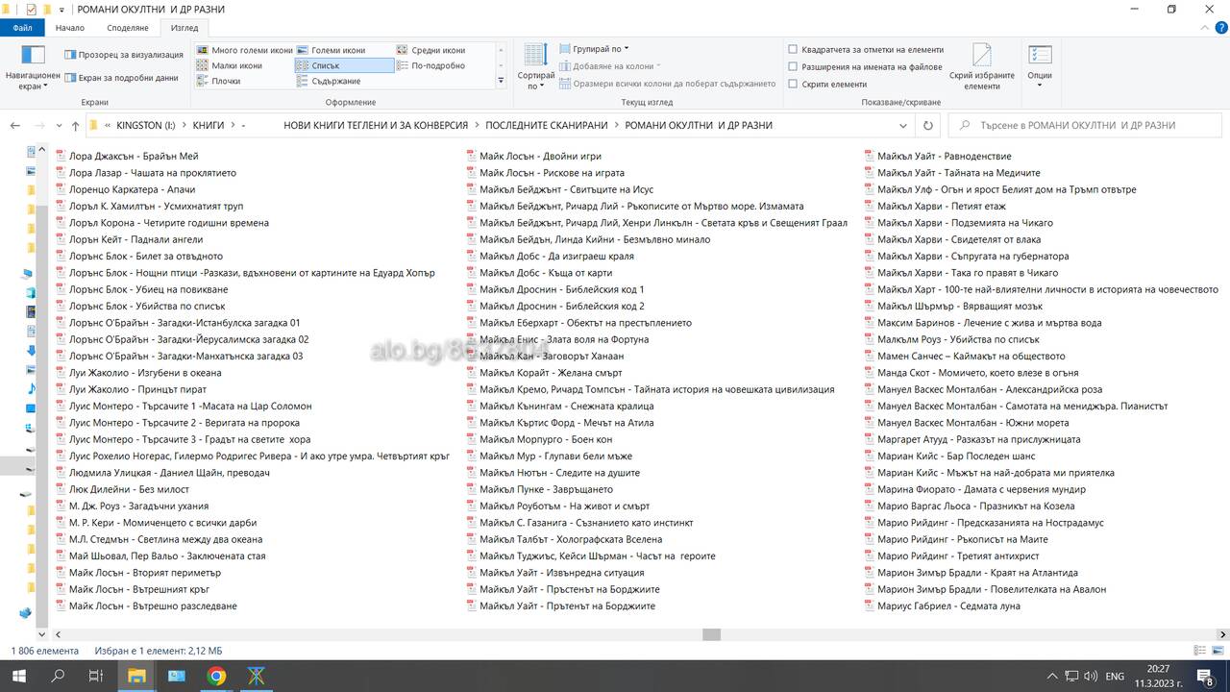The image size is (1230, 692).
Task: Open the Windows Start menu
Action: (19, 676)
